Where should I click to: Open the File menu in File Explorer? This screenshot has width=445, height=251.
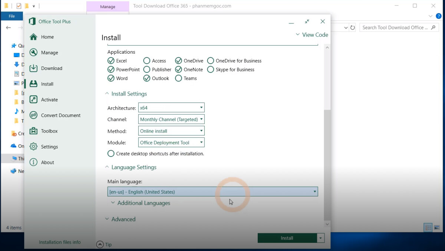tap(12, 16)
